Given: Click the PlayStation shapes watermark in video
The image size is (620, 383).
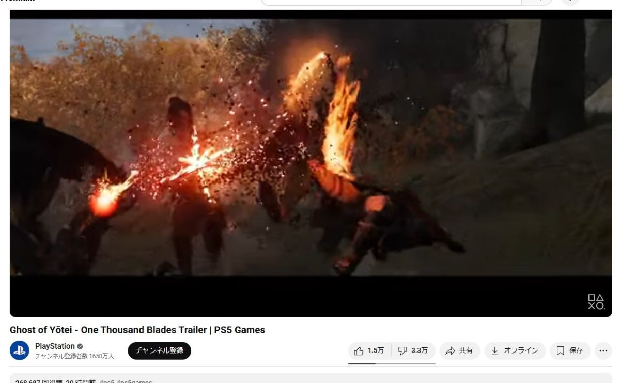Looking at the screenshot, I should (596, 302).
